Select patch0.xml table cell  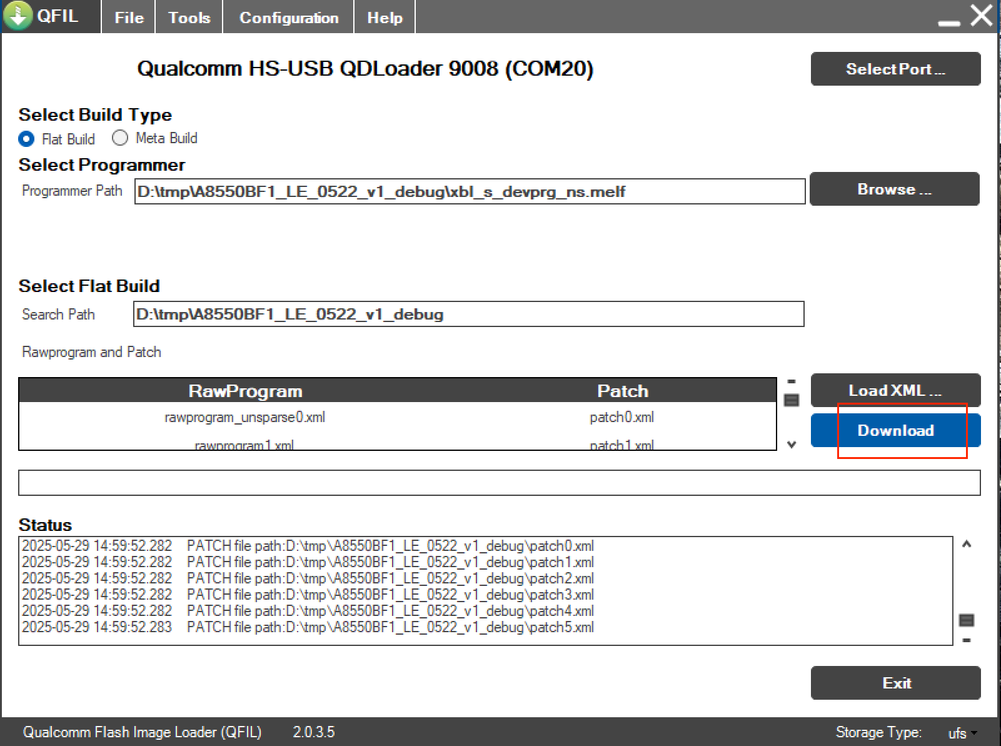(621, 417)
